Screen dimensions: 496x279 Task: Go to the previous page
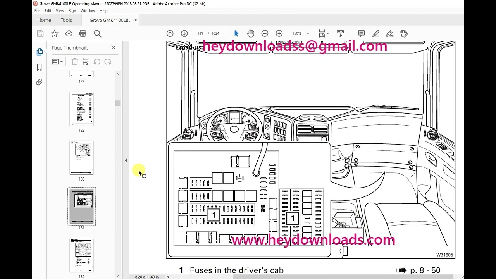[x=170, y=34]
